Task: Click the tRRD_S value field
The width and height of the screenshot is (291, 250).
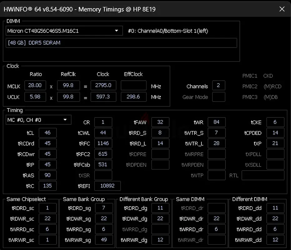Action: tap(160, 133)
